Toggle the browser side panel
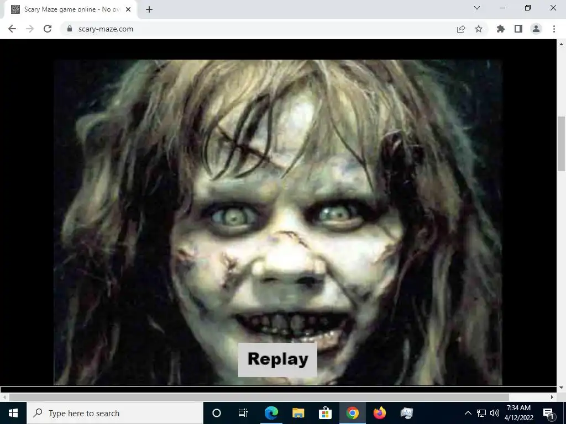The image size is (566, 424). pyautogui.click(x=518, y=29)
